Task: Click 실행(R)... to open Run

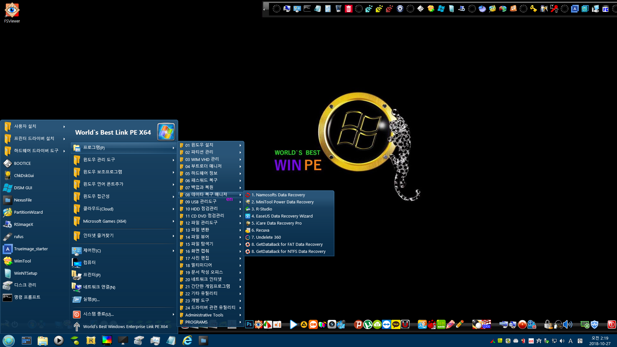Action: click(x=124, y=299)
